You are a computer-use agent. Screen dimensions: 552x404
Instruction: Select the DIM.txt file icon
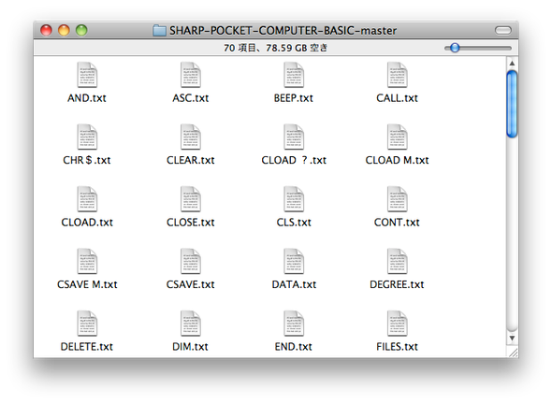pyautogui.click(x=191, y=324)
